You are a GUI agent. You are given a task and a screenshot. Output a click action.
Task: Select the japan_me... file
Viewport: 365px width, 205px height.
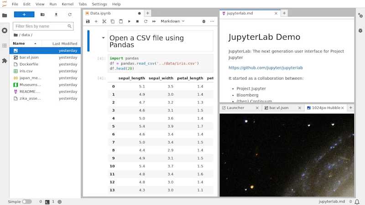click(45, 78)
